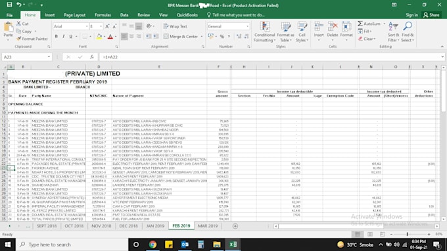Expand the formula bar

pyautogui.click(x=442, y=57)
